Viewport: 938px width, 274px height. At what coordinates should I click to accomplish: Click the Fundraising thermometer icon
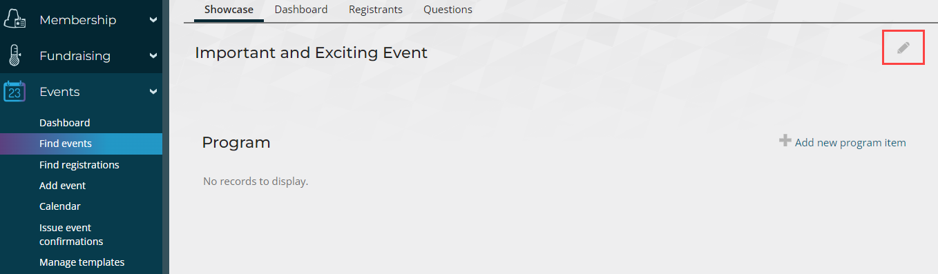coord(15,55)
